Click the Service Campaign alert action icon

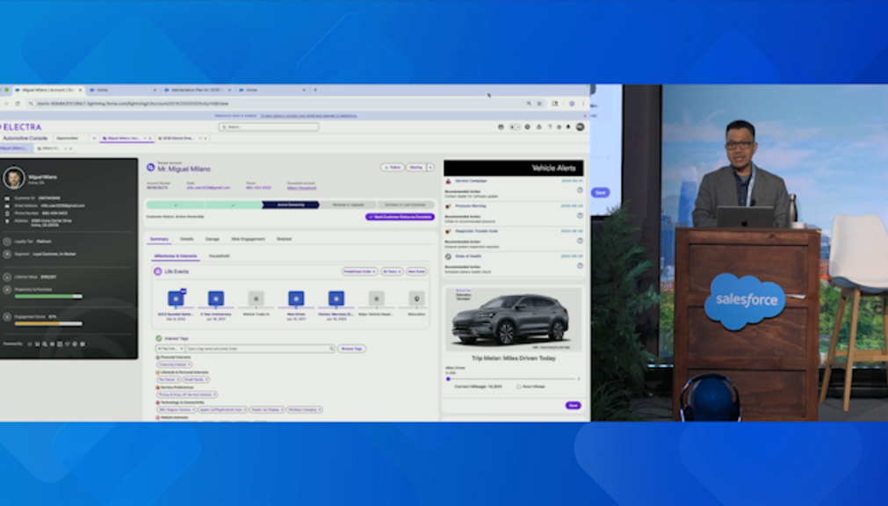pos(580,190)
